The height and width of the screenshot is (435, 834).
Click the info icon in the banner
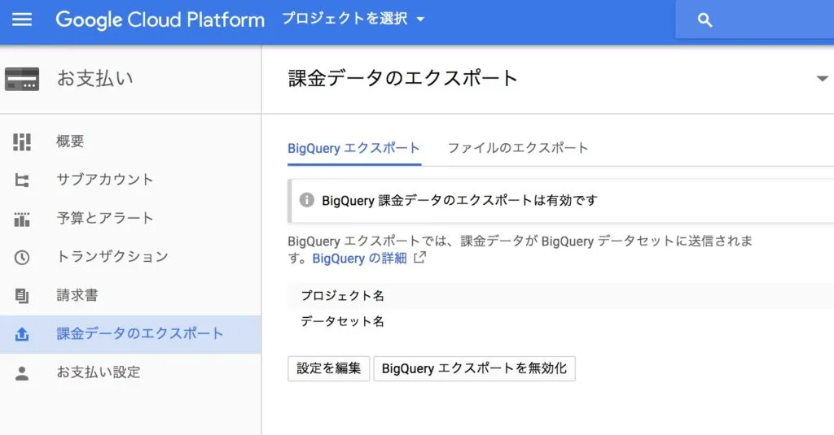click(x=306, y=200)
